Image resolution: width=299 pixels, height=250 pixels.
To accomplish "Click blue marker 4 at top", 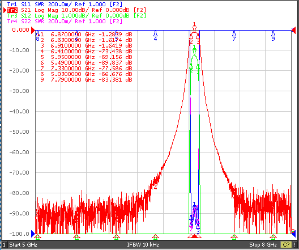I will pyautogui.click(x=155, y=36).
